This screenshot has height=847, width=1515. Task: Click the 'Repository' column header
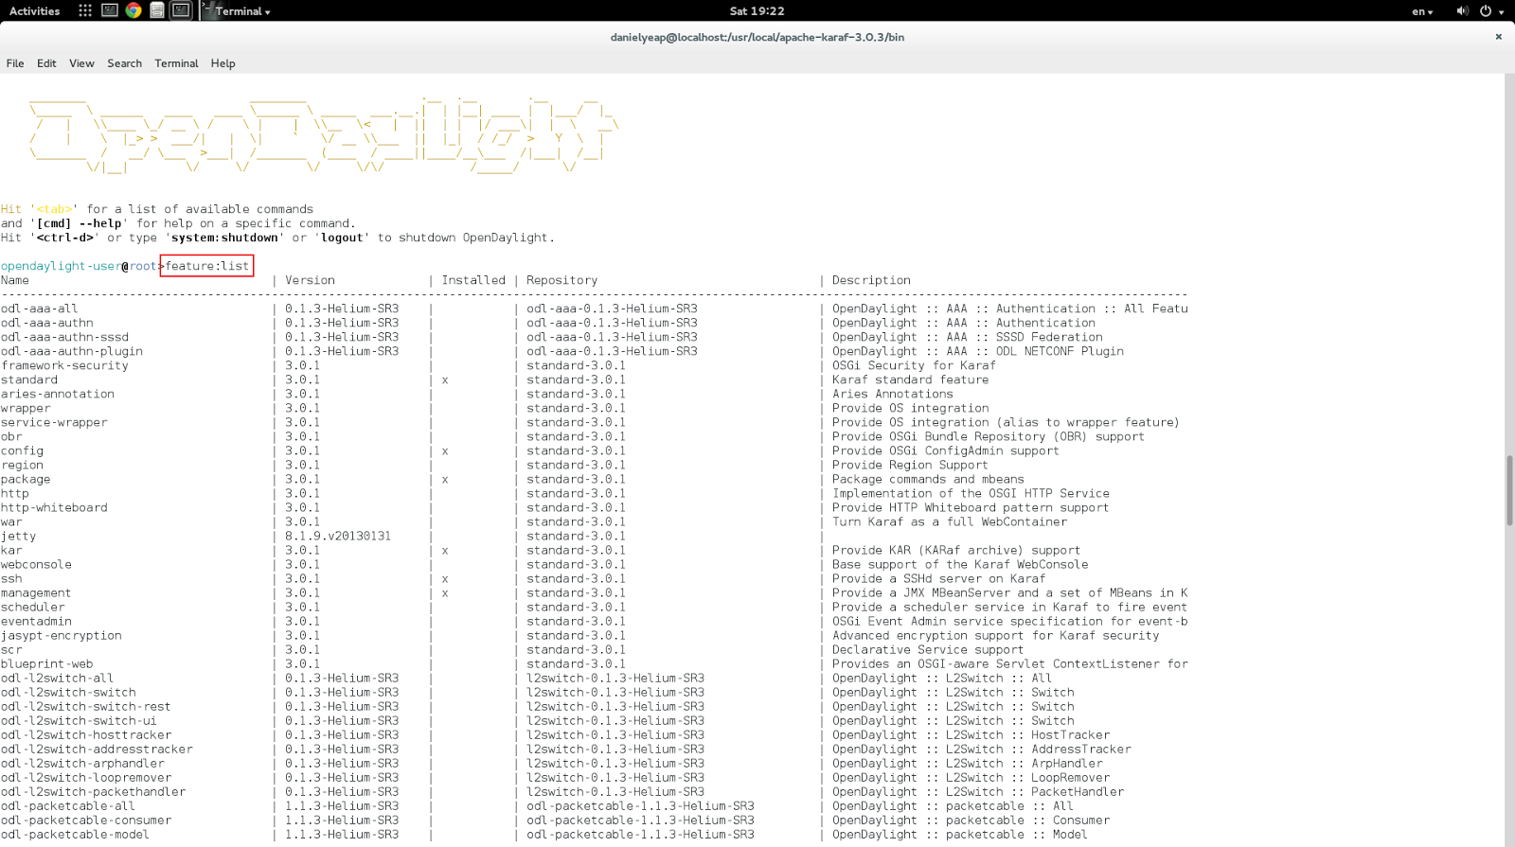(x=561, y=280)
